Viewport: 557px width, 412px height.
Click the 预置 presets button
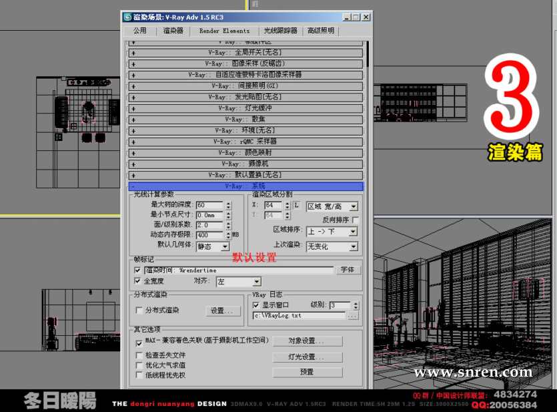click(308, 372)
